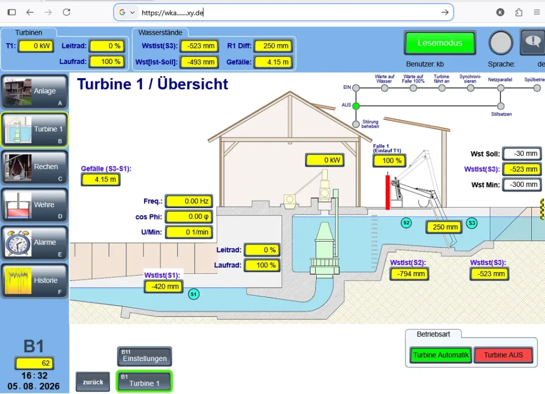Click the 0 kW value in the powerhouse
Image resolution: width=545 pixels, height=394 pixels.
click(x=325, y=160)
